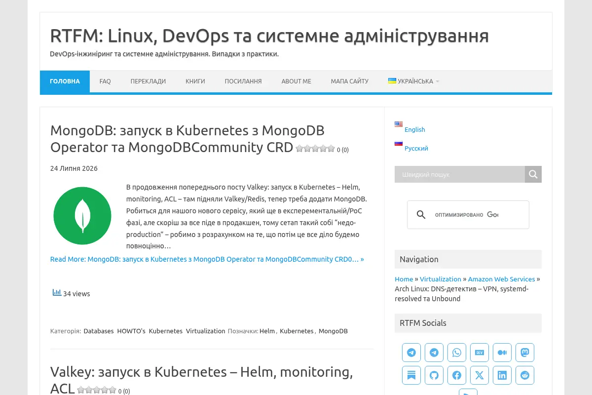Click the Amazon Web Services breadcrumb link
Image resolution: width=592 pixels, height=395 pixels.
[x=502, y=279]
